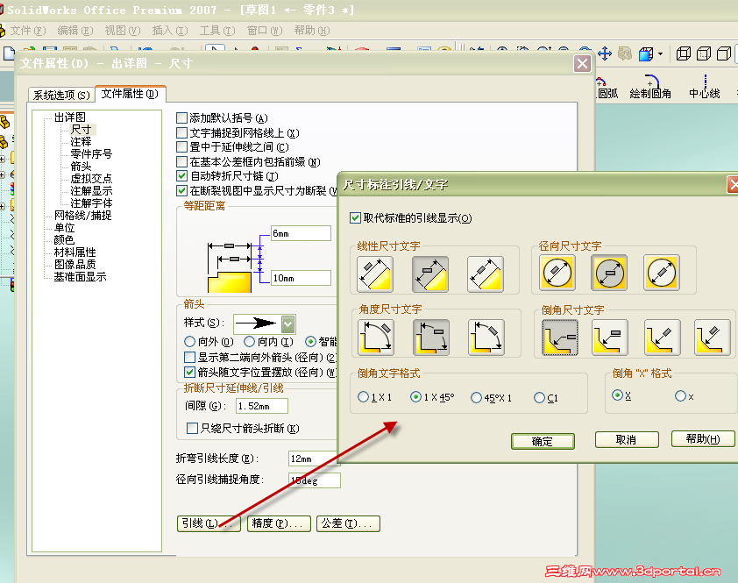Click the hidden lines visible display icon

[703, 53]
